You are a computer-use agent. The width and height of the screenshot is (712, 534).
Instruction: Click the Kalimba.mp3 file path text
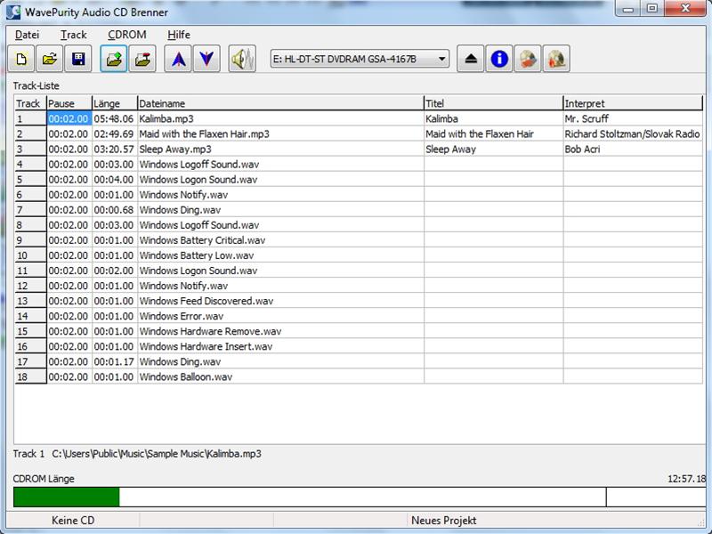click(157, 454)
